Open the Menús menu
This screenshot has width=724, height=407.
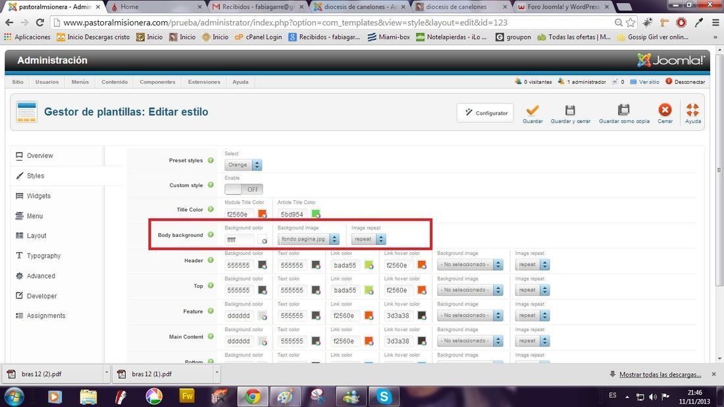[80, 82]
